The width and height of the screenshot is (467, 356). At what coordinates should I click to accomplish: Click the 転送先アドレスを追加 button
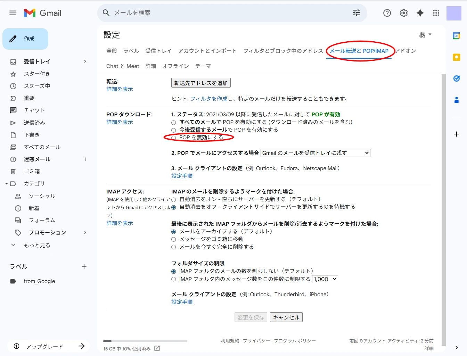tap(201, 83)
